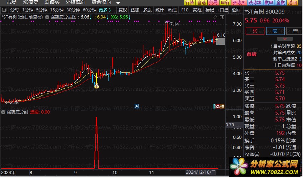Switch to 30分钟 chart period
This screenshot has width=304, height=178.
73,10
